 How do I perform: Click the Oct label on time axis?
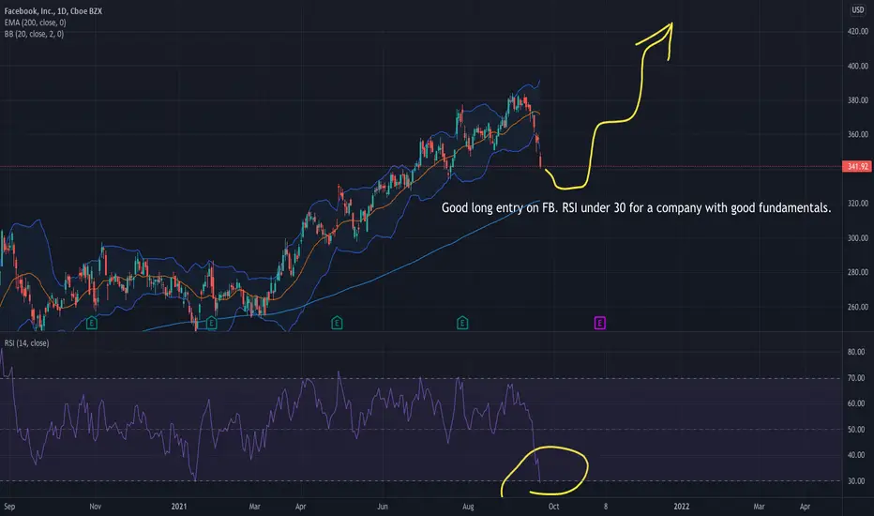pos(553,507)
